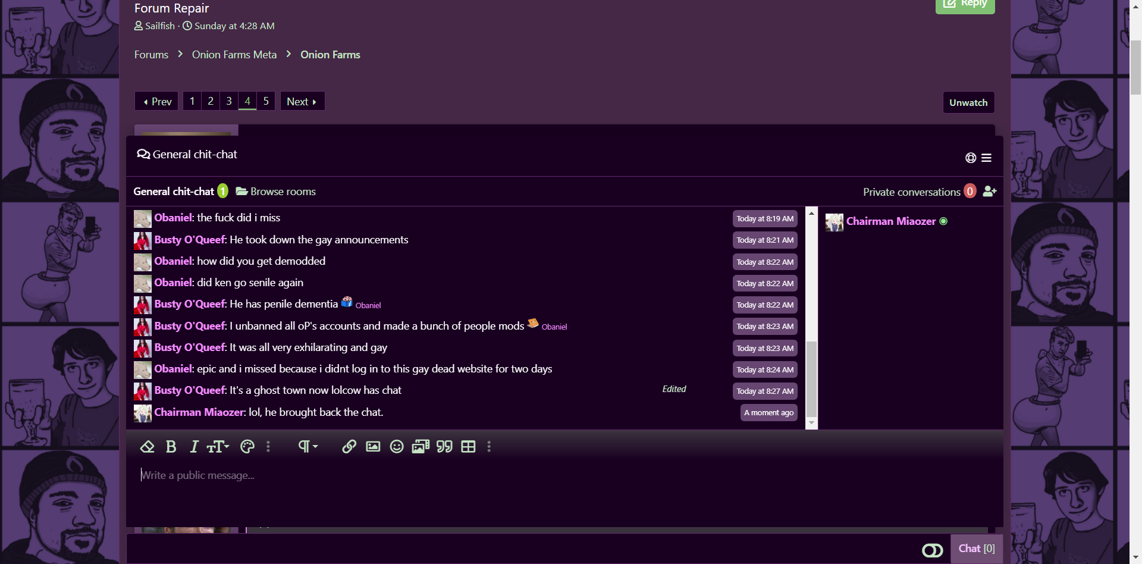Open Onion Farms breadcrumb
1142x564 pixels.
(330, 55)
